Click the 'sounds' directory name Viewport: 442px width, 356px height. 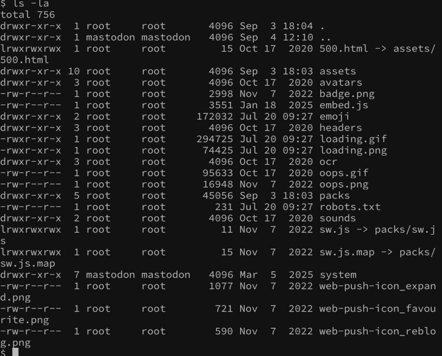click(338, 218)
